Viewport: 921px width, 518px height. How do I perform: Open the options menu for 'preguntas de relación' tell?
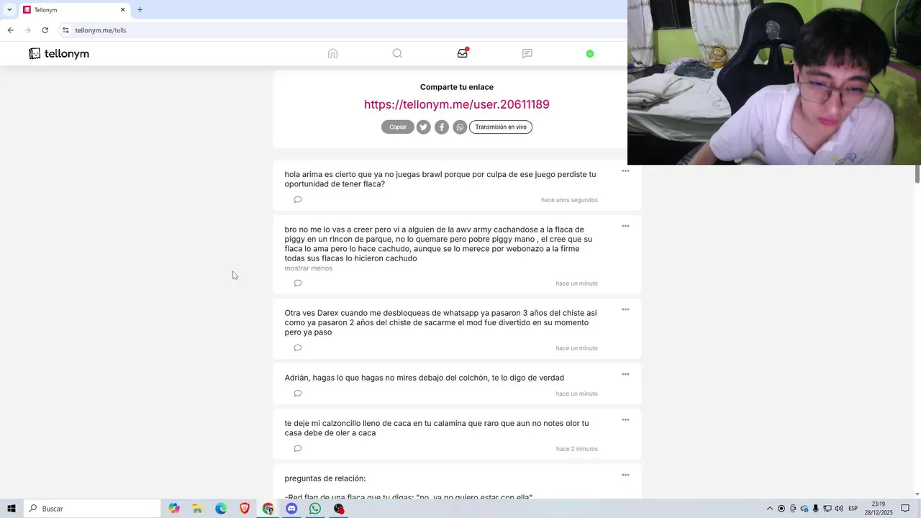pos(625,475)
